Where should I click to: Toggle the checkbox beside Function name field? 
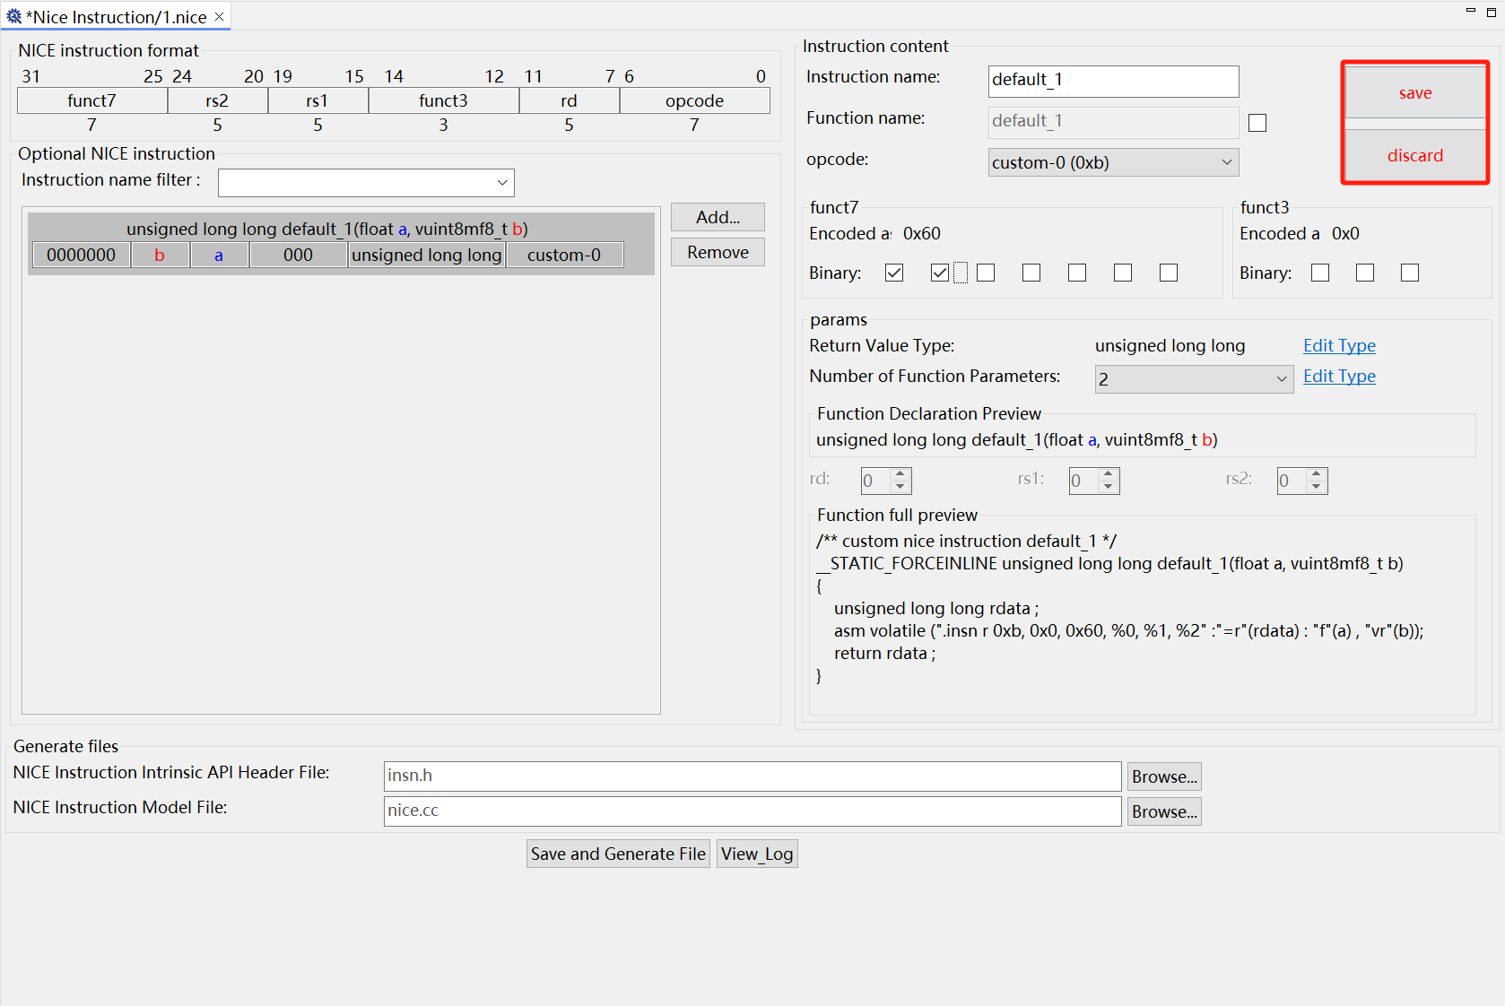coord(1257,123)
